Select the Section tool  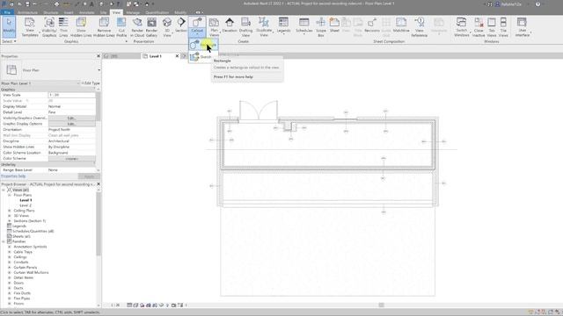click(x=181, y=25)
